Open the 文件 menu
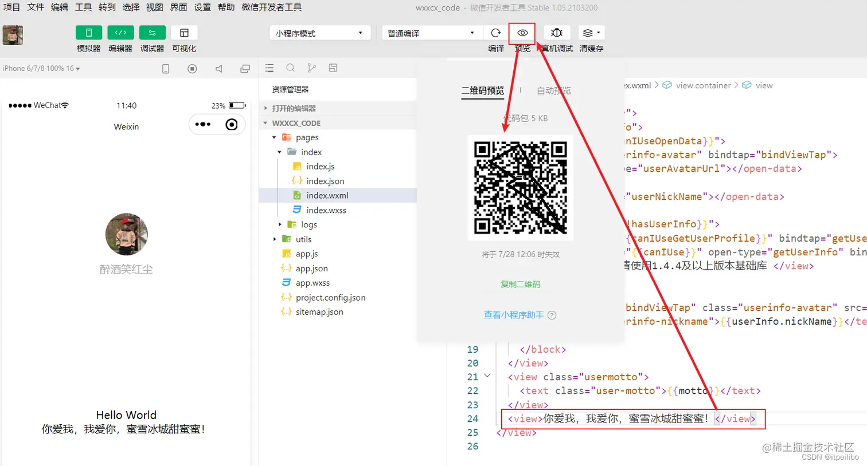The height and width of the screenshot is (466, 867). click(x=36, y=7)
